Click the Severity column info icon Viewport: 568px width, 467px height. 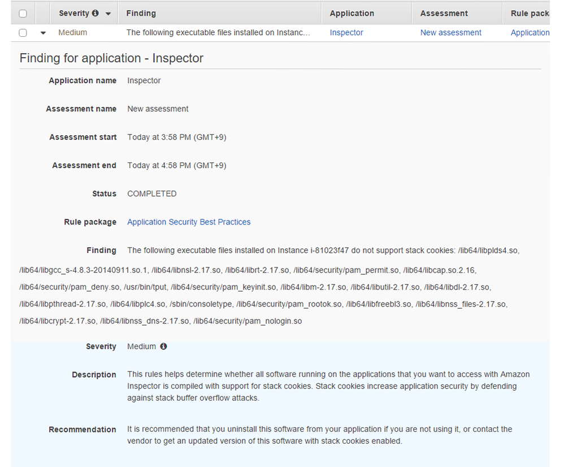pos(96,13)
